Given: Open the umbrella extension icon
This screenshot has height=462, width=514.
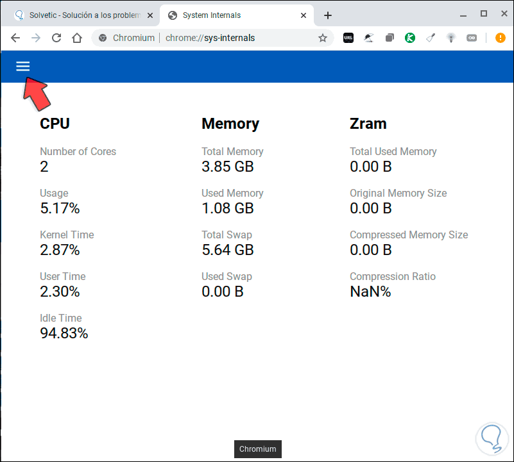Looking at the screenshot, I should coord(369,38).
